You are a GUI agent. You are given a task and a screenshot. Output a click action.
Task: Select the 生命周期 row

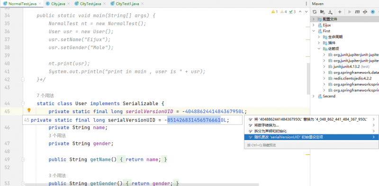[345, 37]
